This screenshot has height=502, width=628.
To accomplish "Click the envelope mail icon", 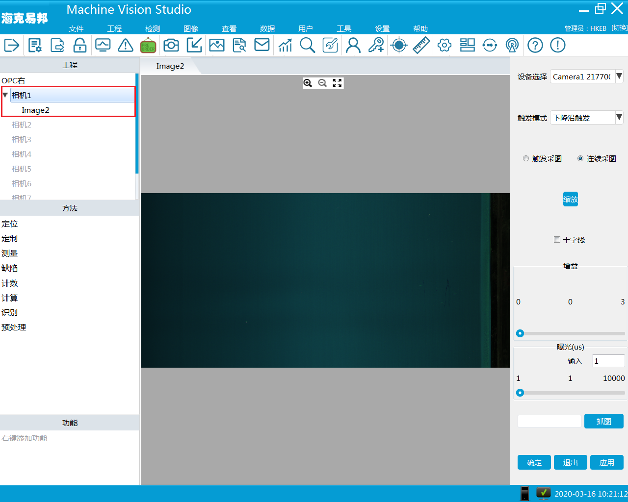I will (262, 45).
